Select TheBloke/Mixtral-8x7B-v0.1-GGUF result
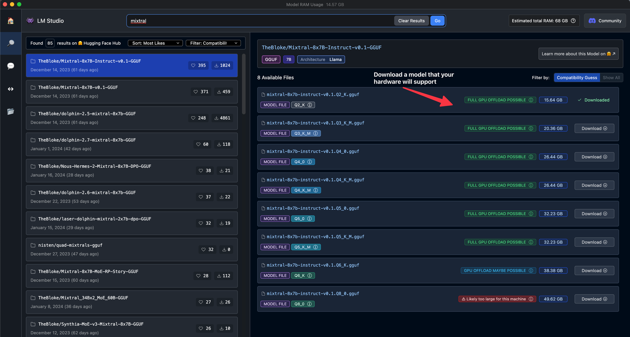 pos(132,92)
